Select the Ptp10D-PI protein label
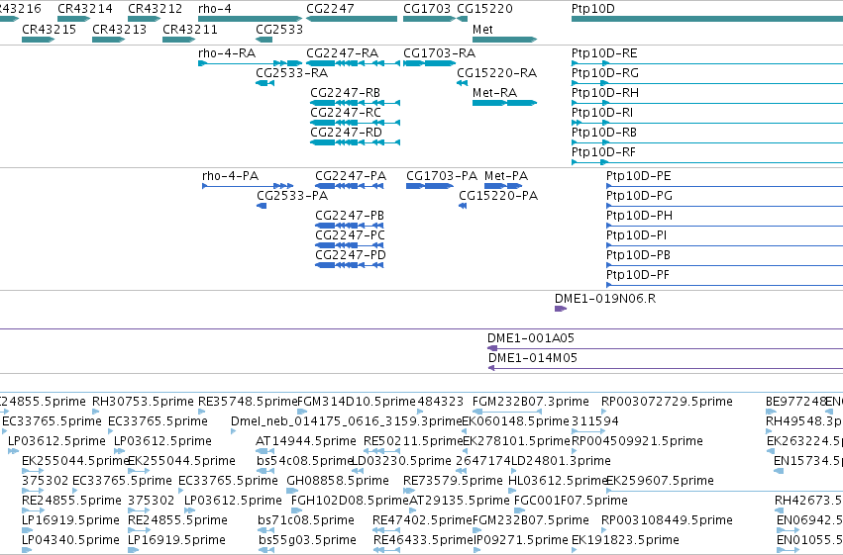Viewport: 843px width, 555px height. pyautogui.click(x=637, y=235)
